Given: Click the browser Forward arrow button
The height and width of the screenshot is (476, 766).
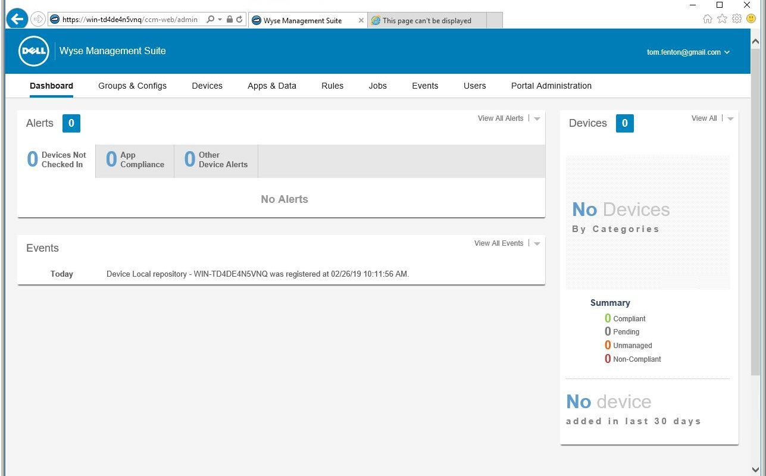Looking at the screenshot, I should (x=38, y=20).
